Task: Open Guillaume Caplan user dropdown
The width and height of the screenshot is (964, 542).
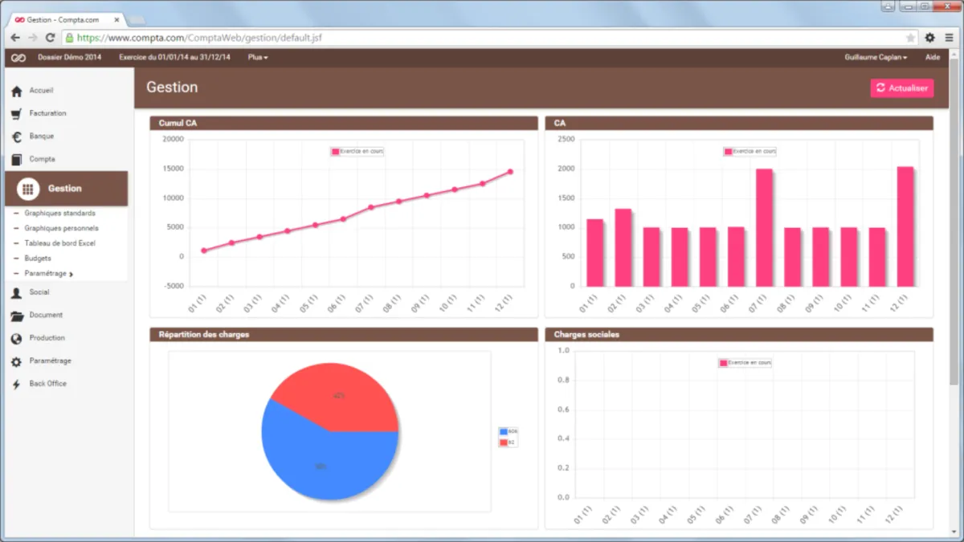Action: (876, 58)
